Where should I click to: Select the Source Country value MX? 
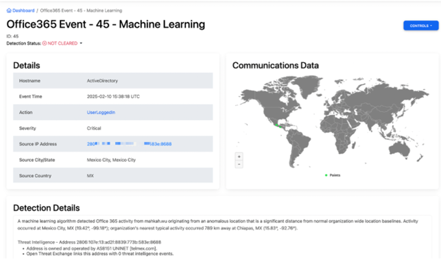(x=90, y=175)
